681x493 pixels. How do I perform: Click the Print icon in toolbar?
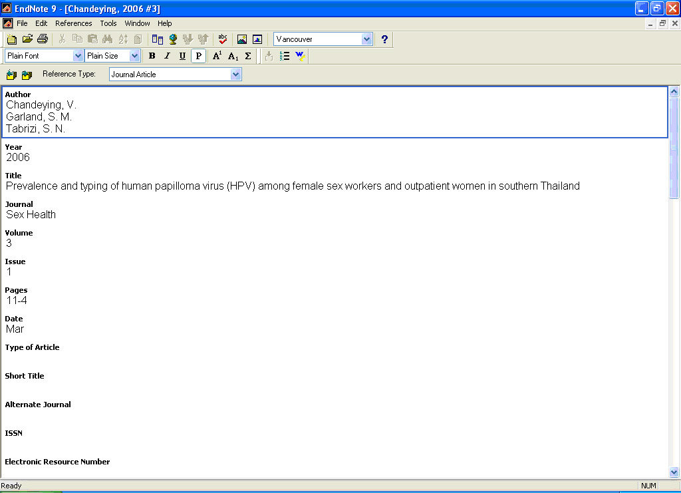pyautogui.click(x=43, y=39)
